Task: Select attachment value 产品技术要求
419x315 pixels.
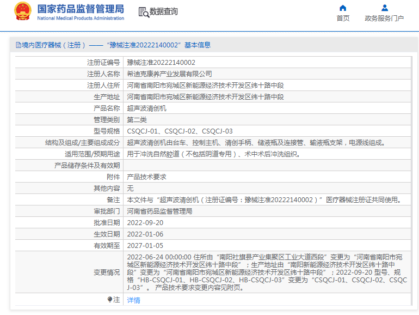Action: [x=147, y=177]
